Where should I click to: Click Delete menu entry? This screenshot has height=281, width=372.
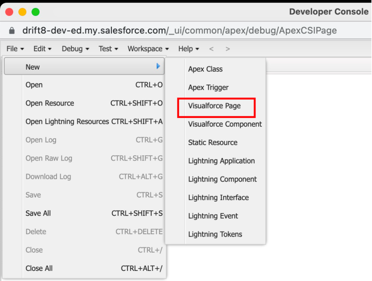click(x=94, y=232)
